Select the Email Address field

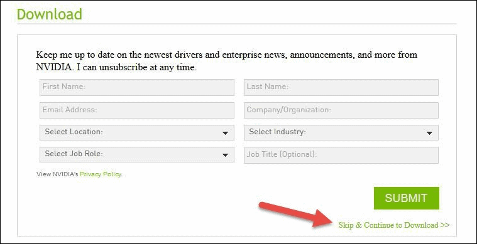[137, 110]
